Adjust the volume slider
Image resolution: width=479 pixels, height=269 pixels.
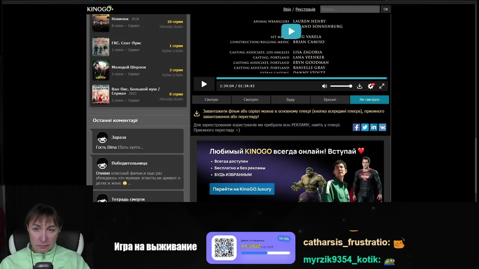[x=341, y=86]
